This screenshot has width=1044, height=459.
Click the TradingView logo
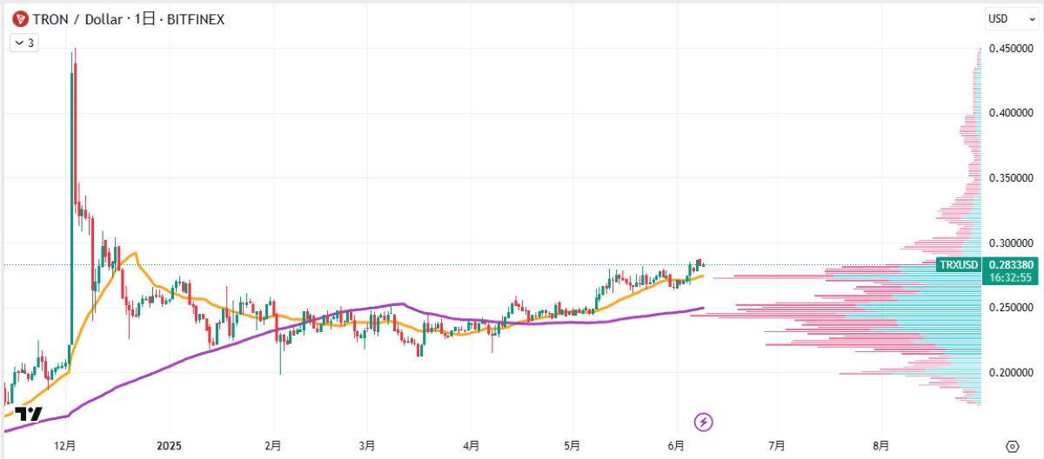tap(29, 414)
